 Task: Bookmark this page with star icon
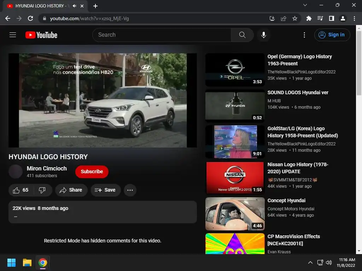click(295, 18)
